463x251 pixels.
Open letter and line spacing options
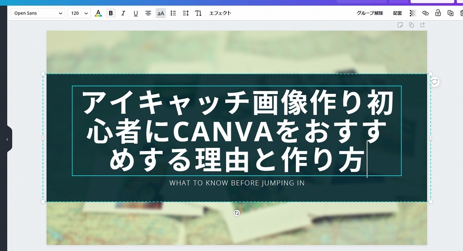[x=186, y=13]
